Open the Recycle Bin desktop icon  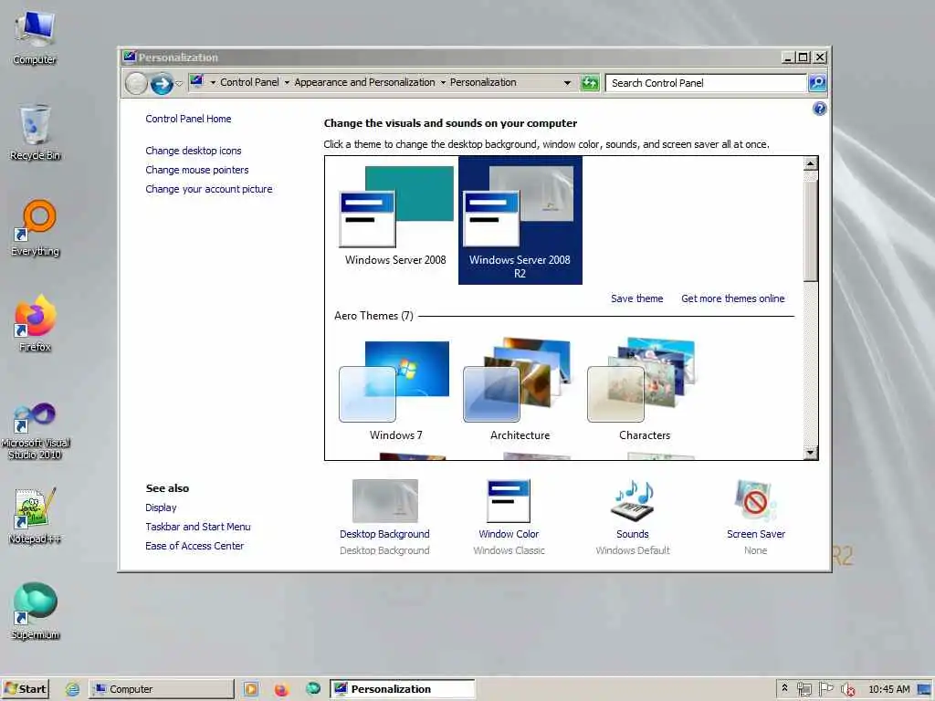35,132
